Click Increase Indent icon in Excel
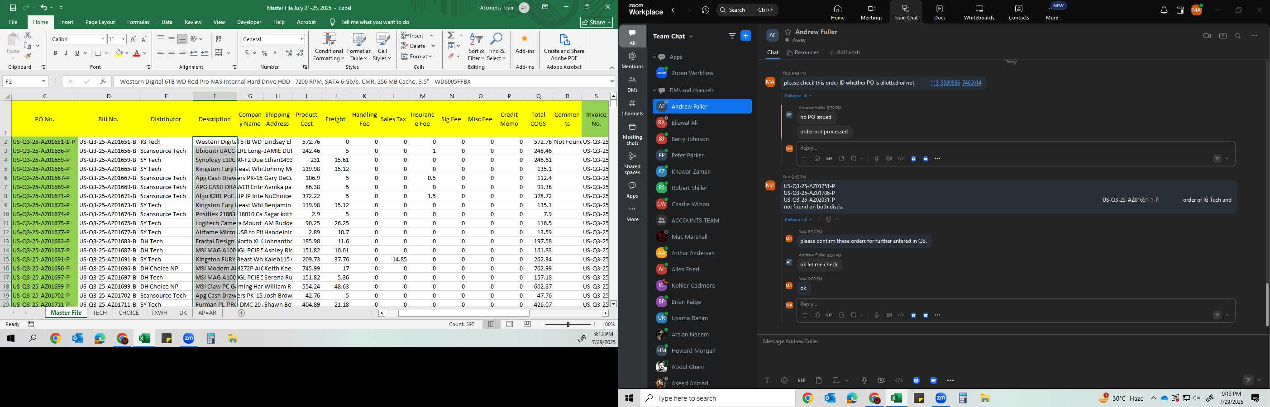This screenshot has height=407, width=1270. pyautogui.click(x=205, y=53)
